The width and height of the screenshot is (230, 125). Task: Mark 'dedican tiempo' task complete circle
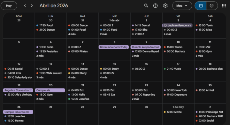tap(165, 25)
